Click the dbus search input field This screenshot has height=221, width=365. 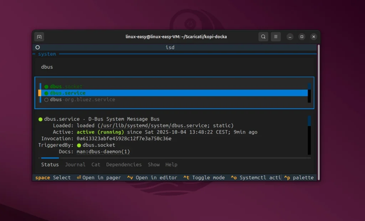point(47,67)
